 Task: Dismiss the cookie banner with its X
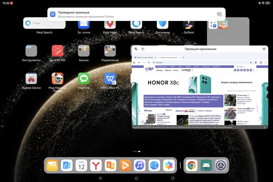(265, 127)
